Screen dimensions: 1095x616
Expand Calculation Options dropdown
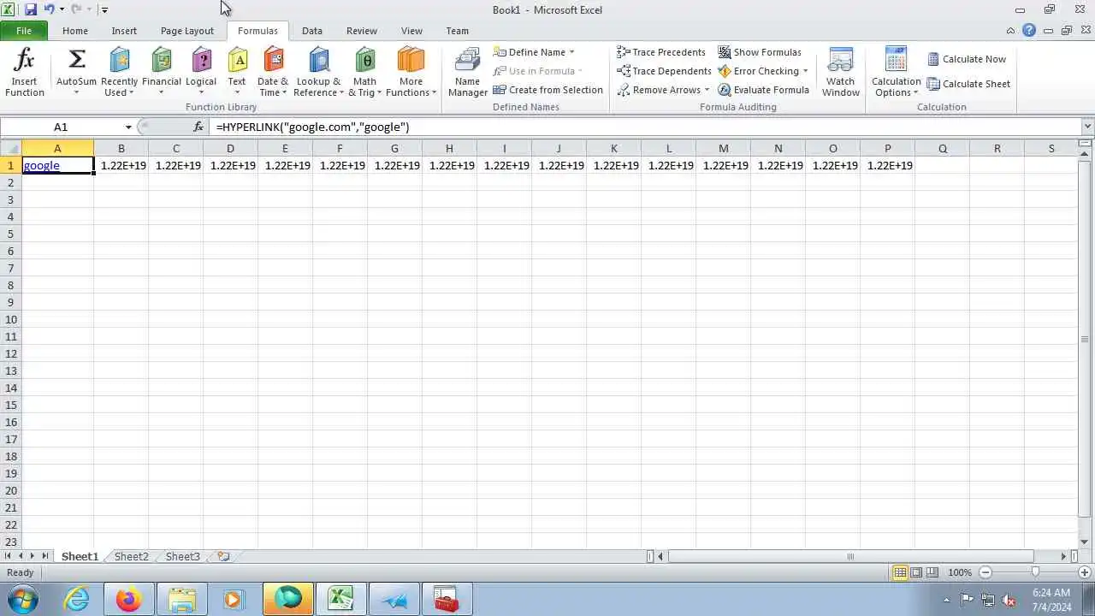pos(915,92)
